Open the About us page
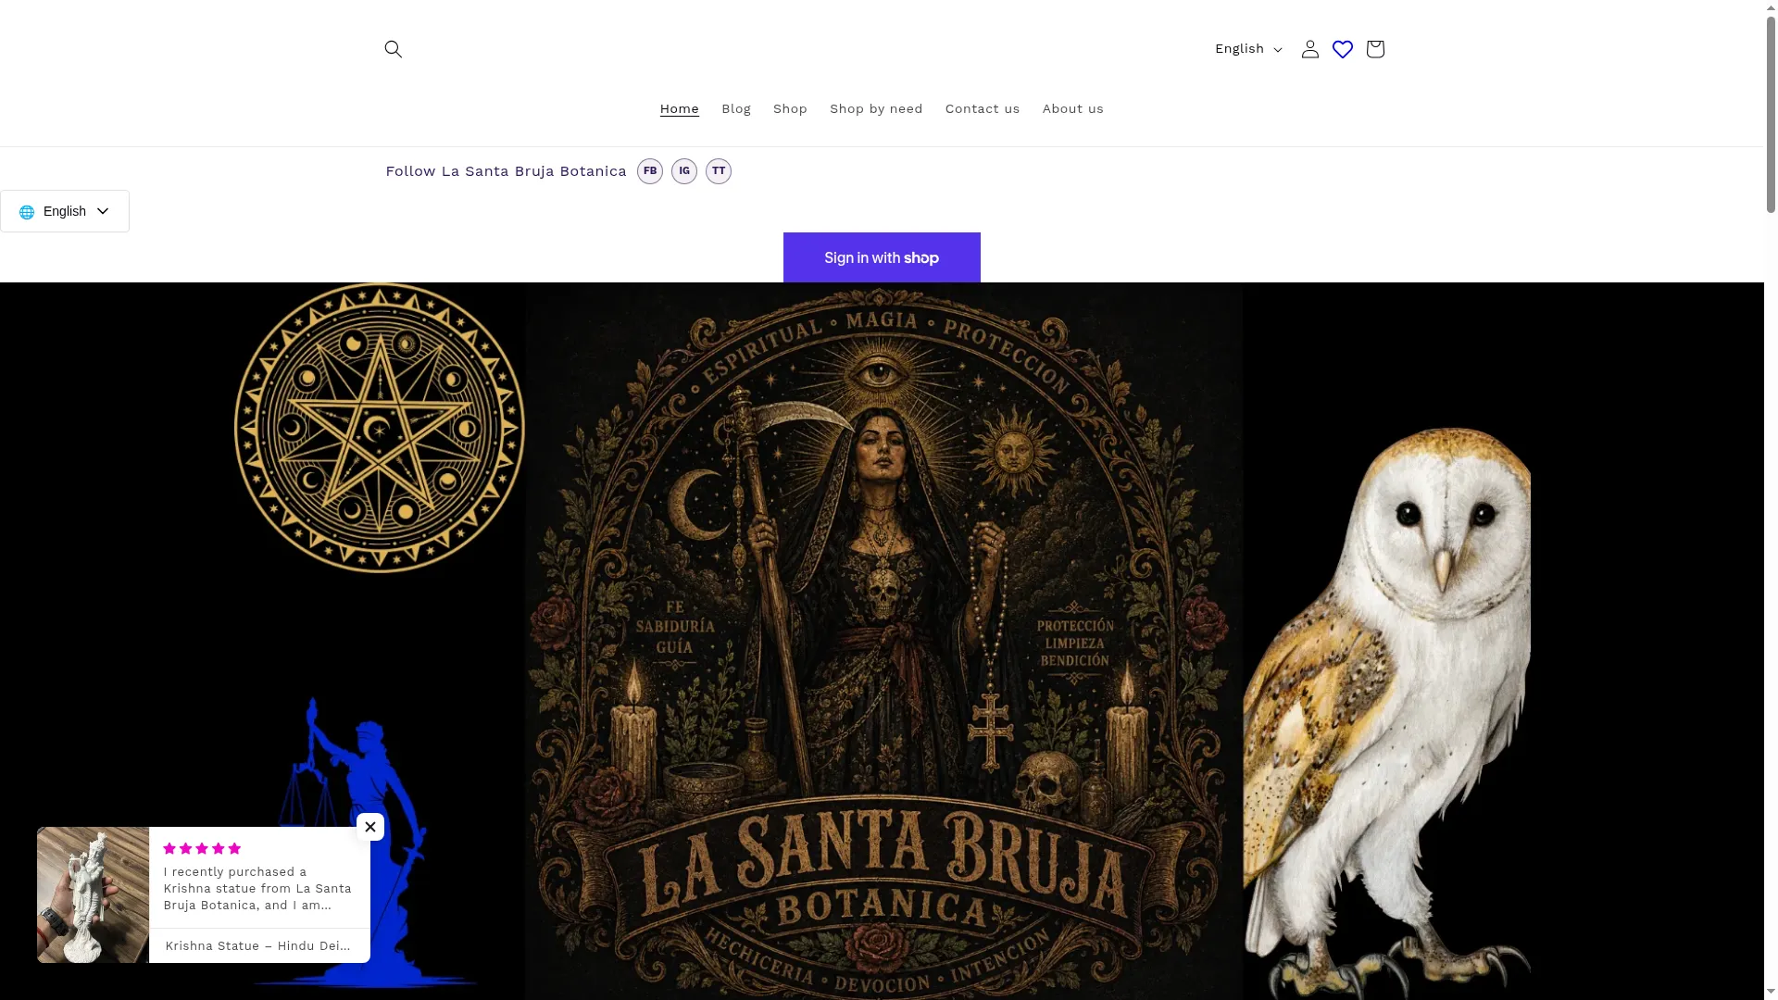This screenshot has width=1778, height=1000. pyautogui.click(x=1072, y=109)
